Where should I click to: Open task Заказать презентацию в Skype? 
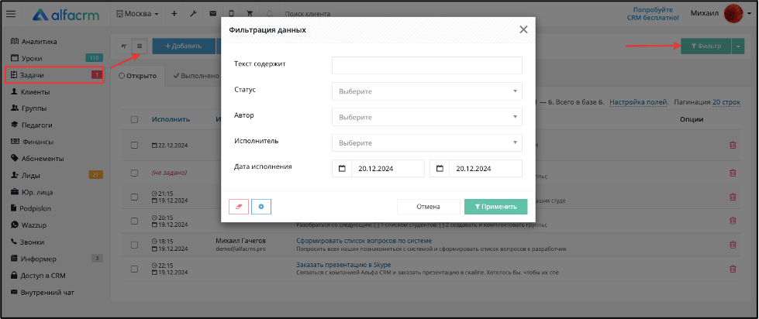(343, 264)
